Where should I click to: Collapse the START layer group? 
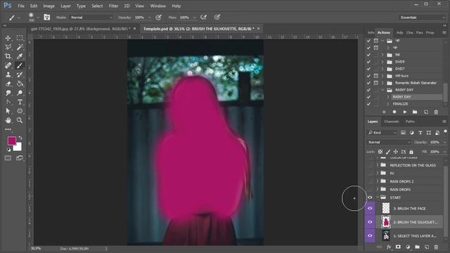[x=378, y=197]
